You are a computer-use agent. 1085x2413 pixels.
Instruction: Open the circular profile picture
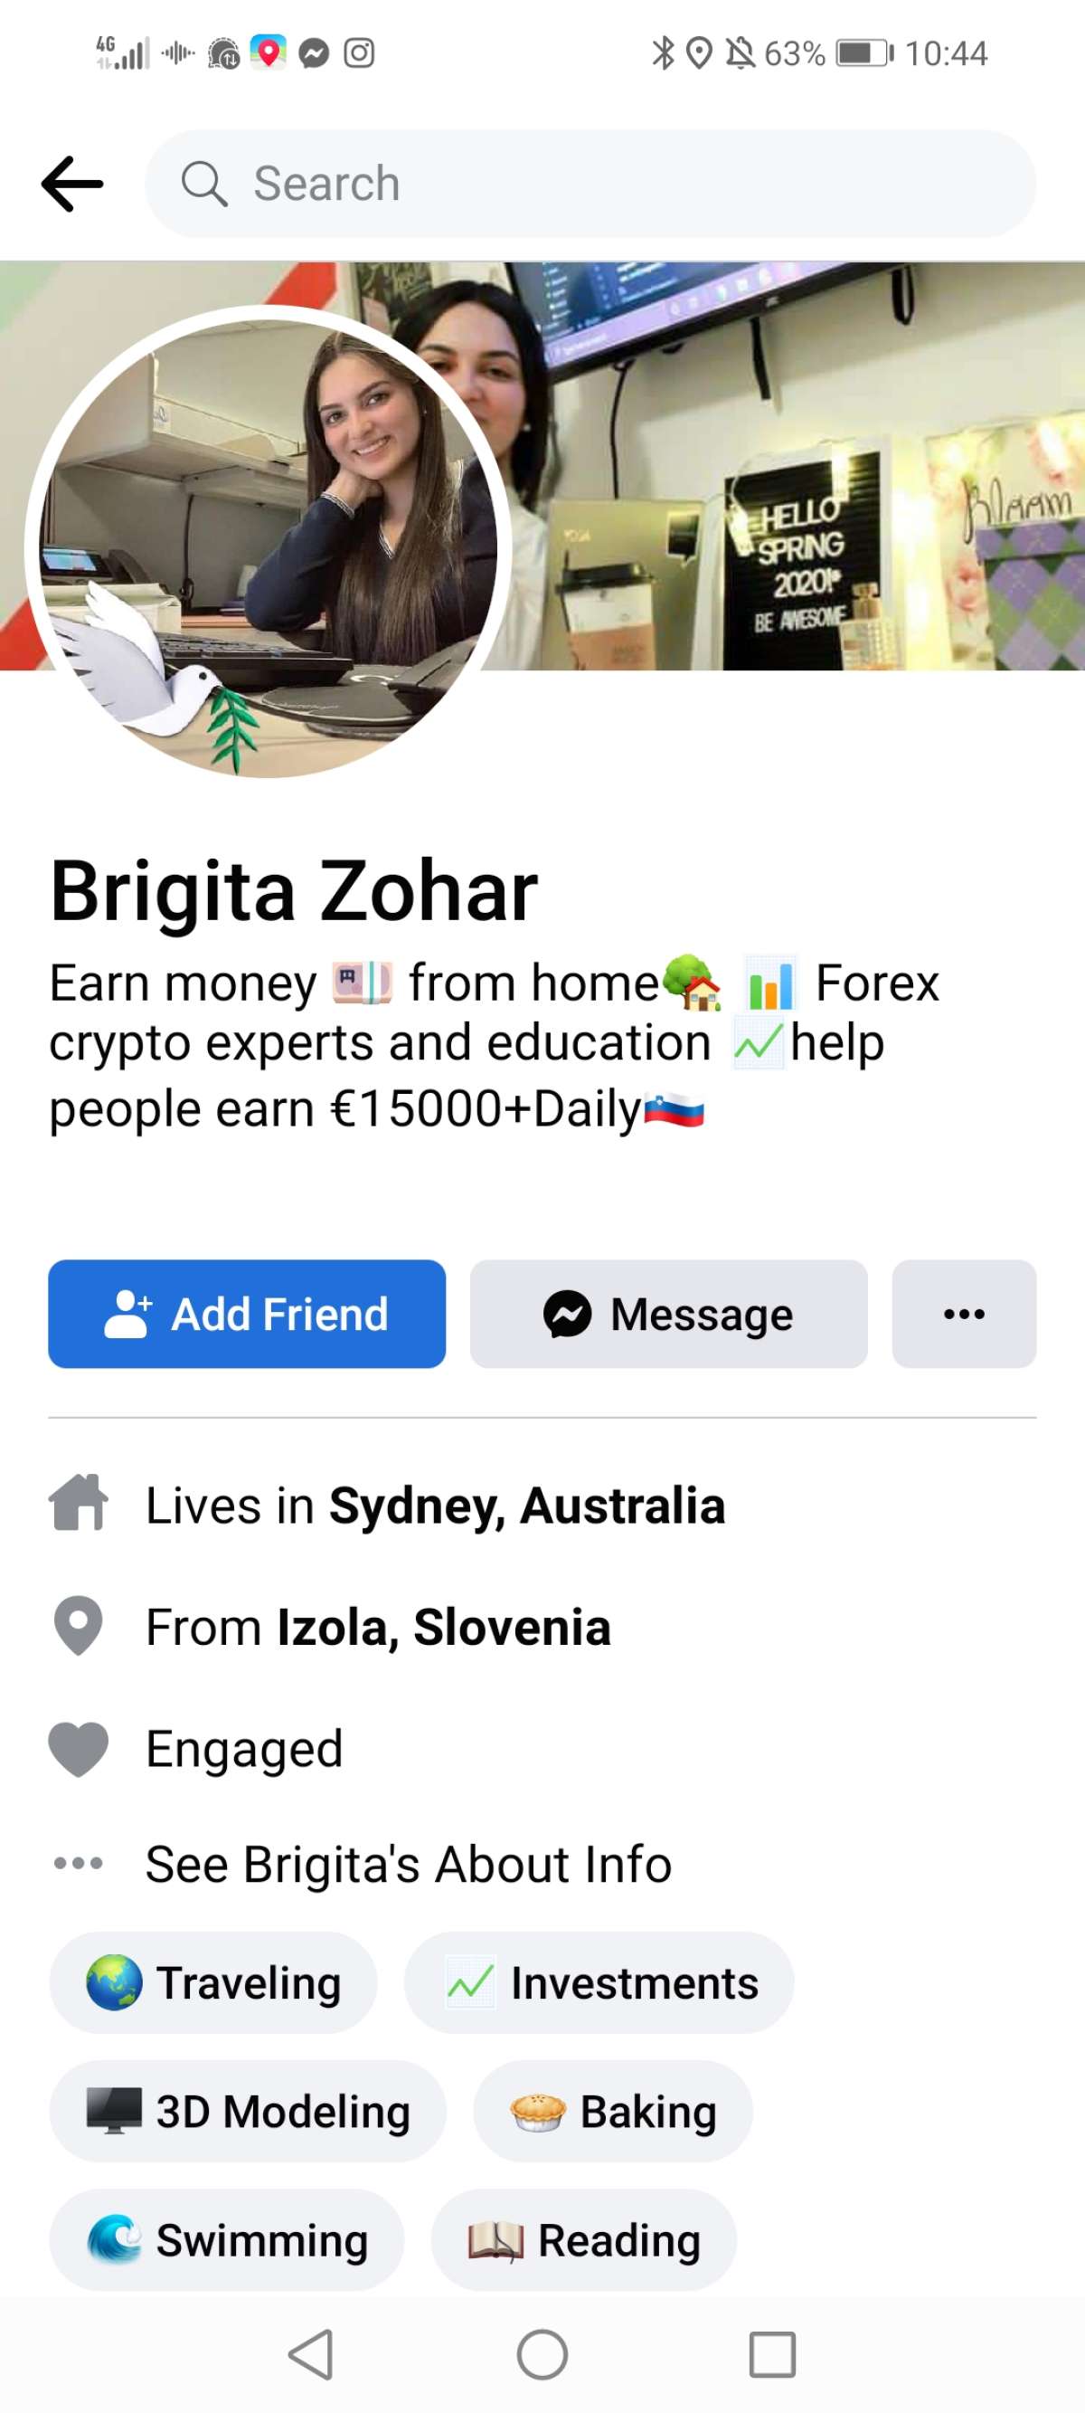point(268,548)
